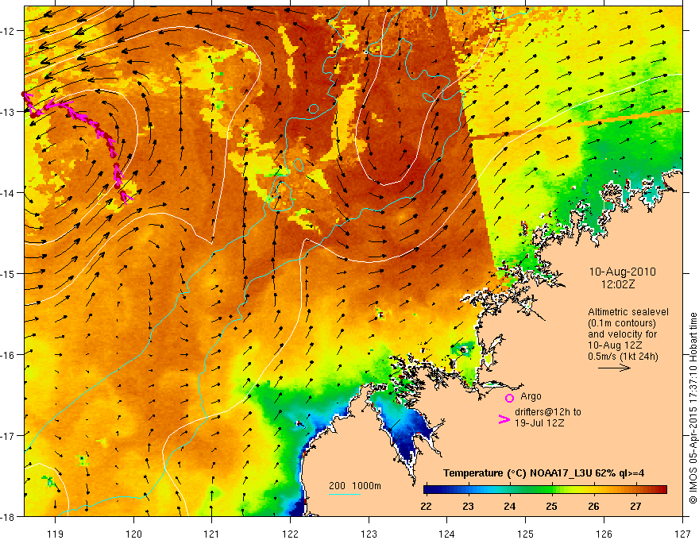This screenshot has width=699, height=540.
Task: Click the longitude axis label '119'
Action: (x=56, y=534)
